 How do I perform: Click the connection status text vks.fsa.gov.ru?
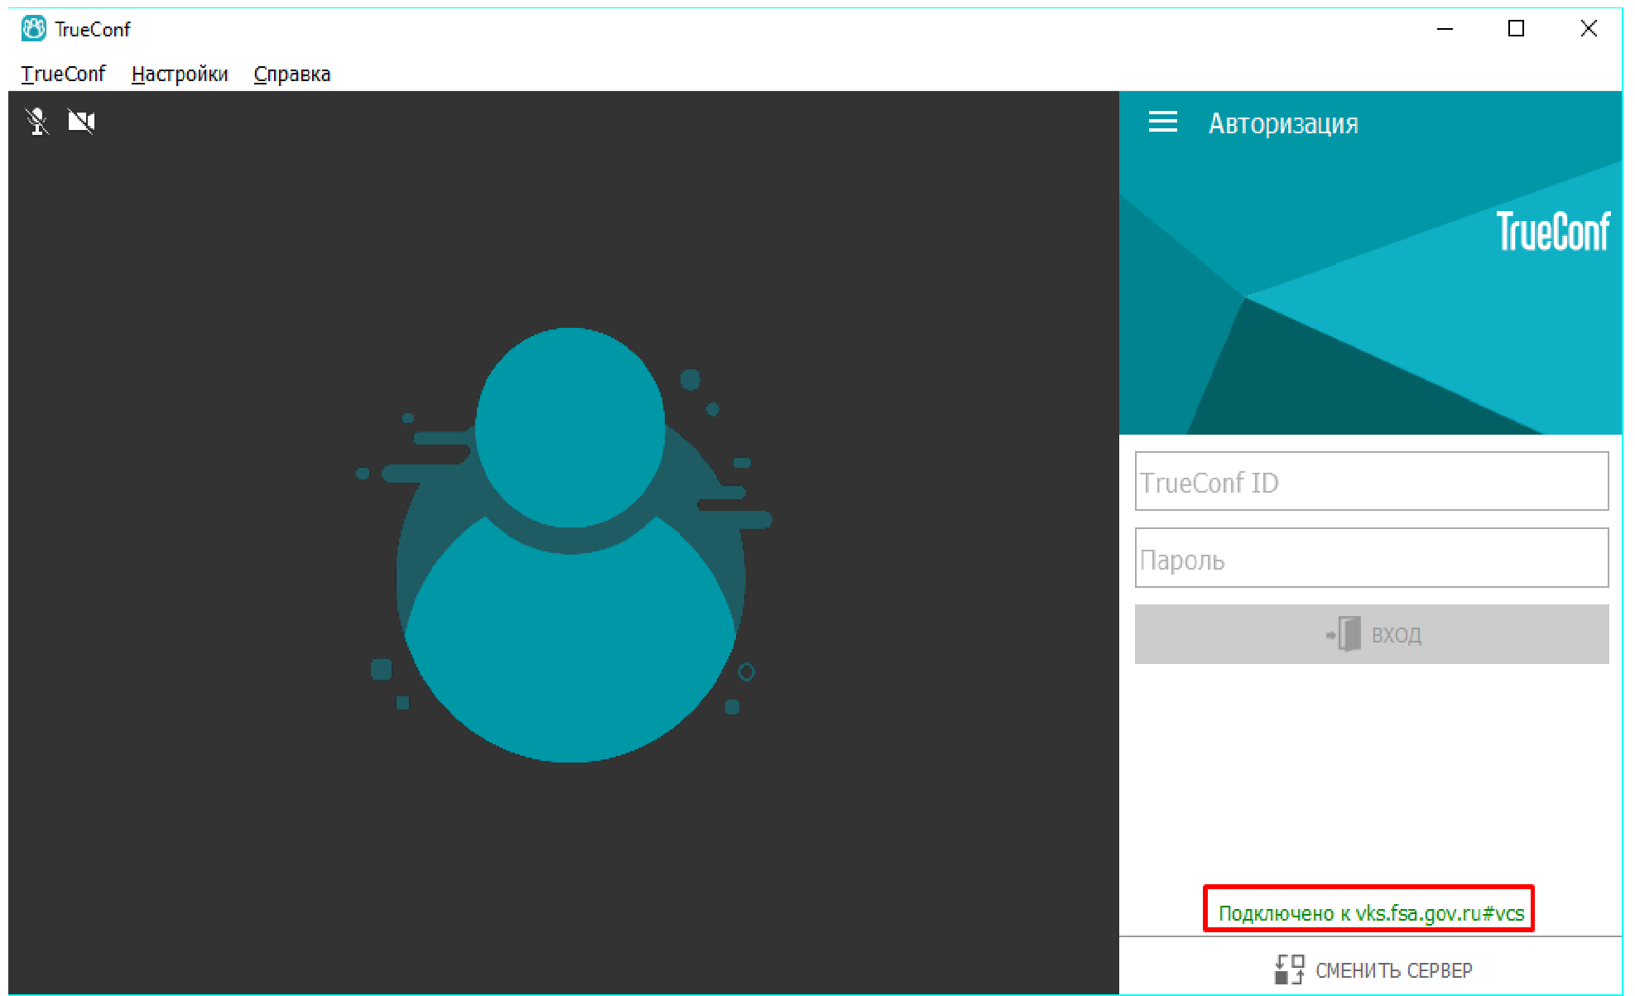[1370, 912]
